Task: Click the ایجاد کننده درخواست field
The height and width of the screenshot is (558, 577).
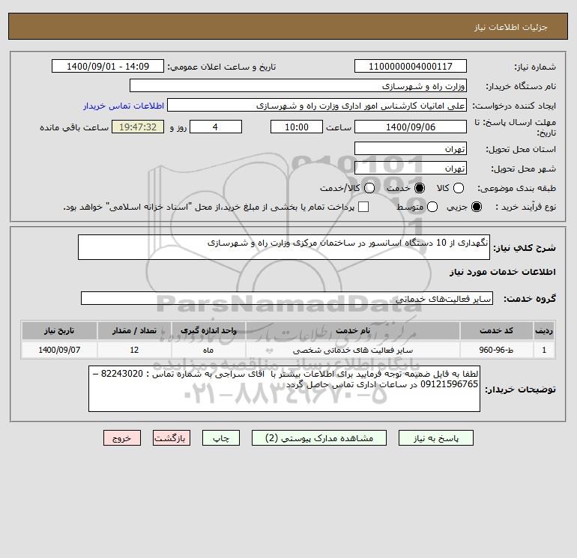Action: point(317,105)
